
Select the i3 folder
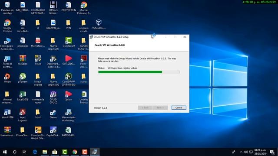coord(38,24)
